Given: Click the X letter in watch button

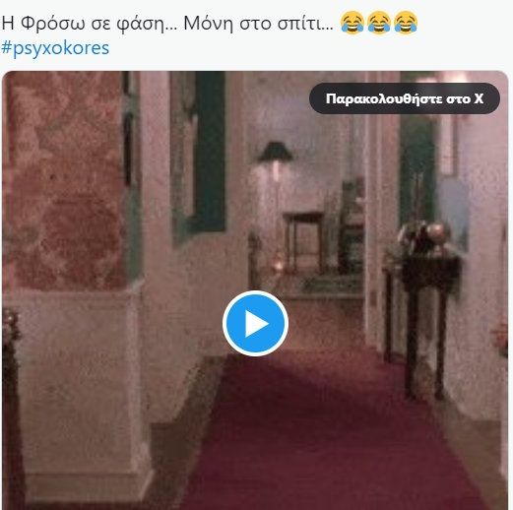Looking at the screenshot, I should click(x=479, y=98).
